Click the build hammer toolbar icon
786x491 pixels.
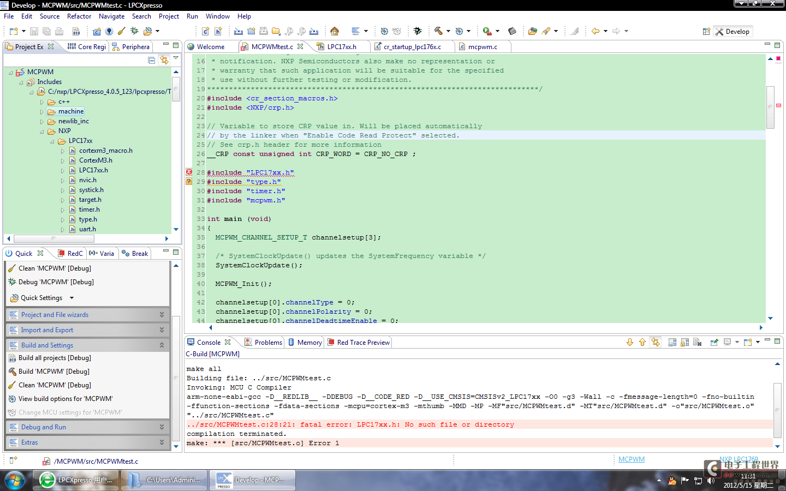438,31
